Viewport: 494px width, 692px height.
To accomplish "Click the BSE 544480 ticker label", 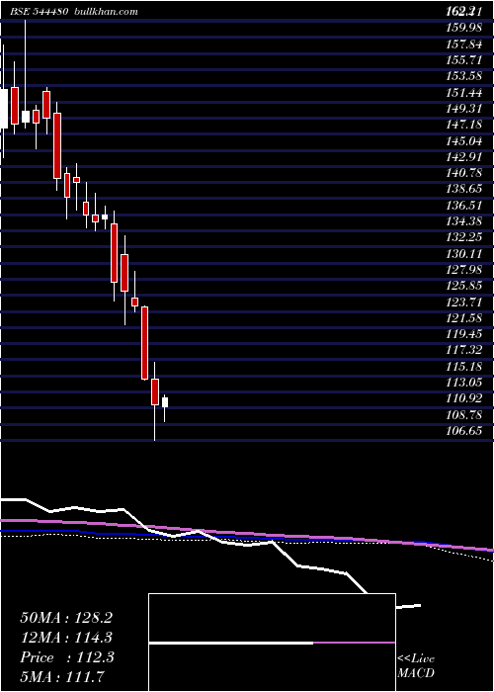I will 39,12.
